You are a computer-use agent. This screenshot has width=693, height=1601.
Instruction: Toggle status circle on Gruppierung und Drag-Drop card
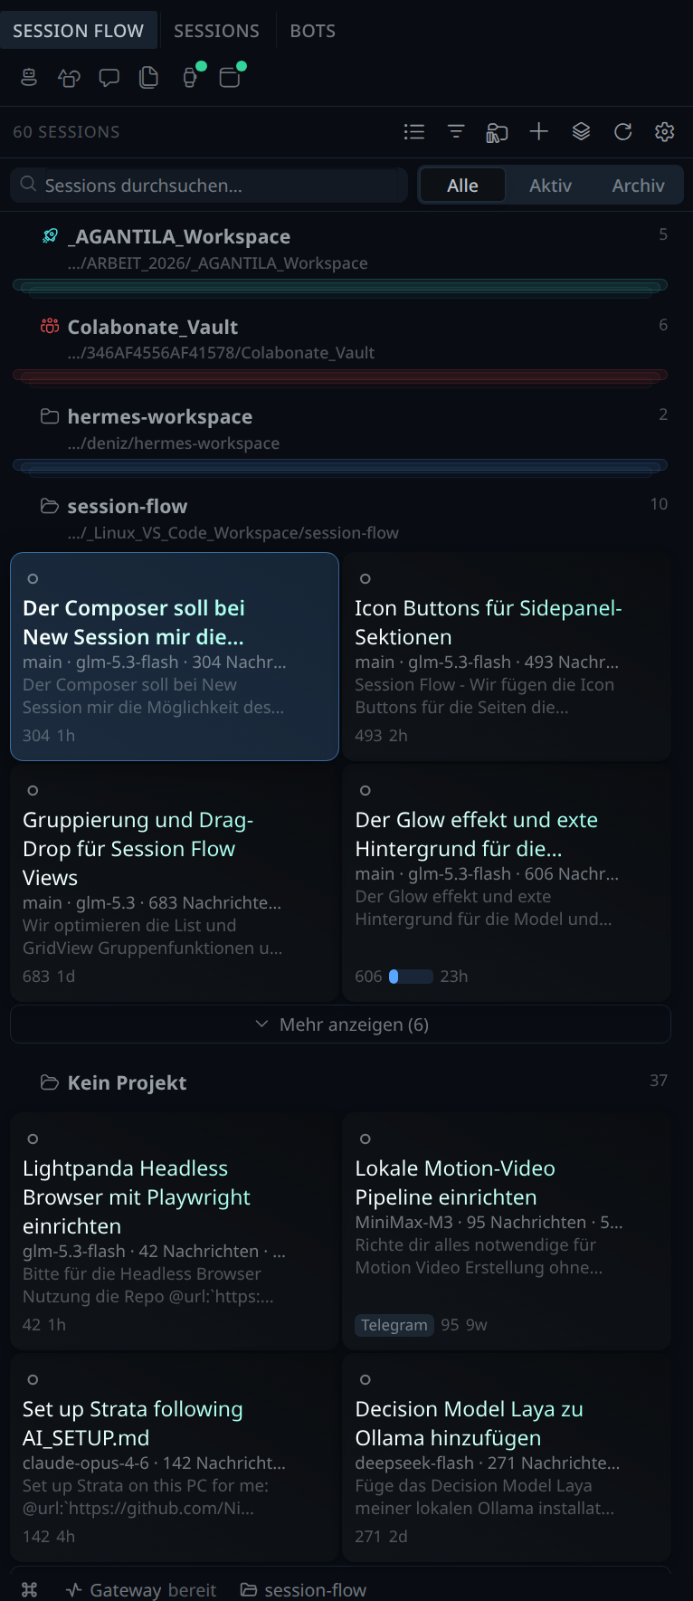(33, 790)
